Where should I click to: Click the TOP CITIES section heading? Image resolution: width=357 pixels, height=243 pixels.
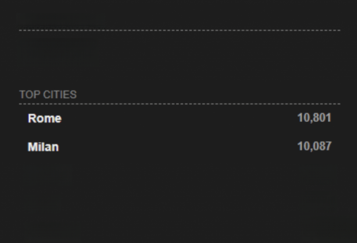pos(48,94)
